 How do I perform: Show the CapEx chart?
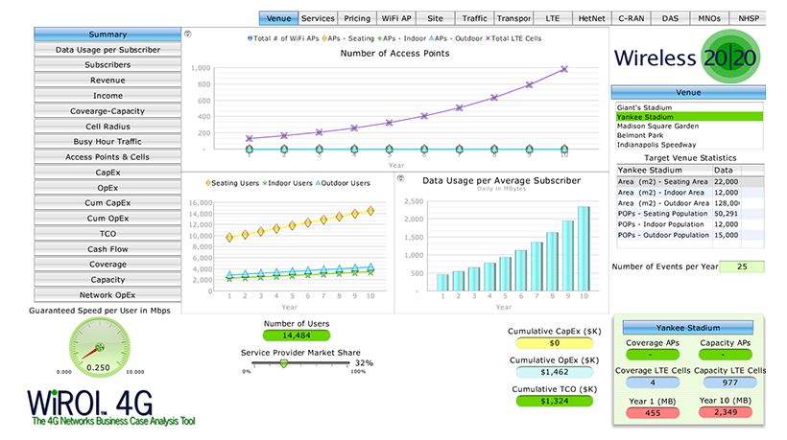pos(107,173)
